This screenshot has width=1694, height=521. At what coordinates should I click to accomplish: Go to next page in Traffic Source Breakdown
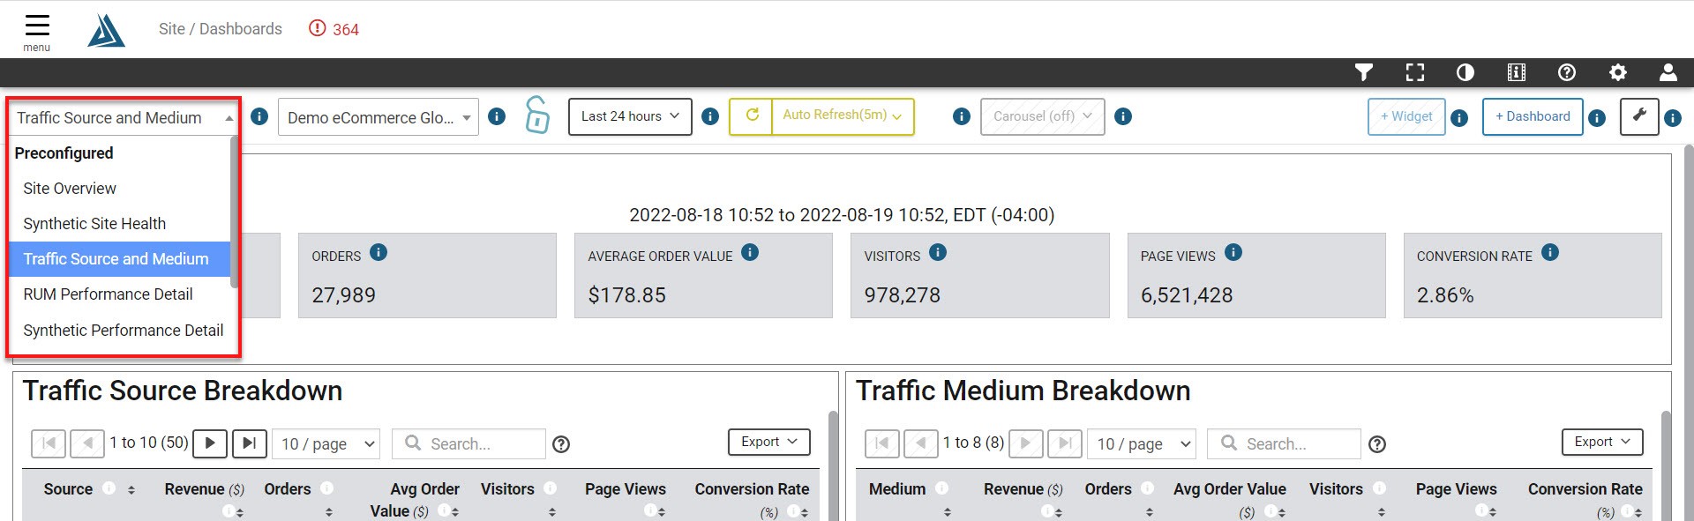[x=210, y=443]
